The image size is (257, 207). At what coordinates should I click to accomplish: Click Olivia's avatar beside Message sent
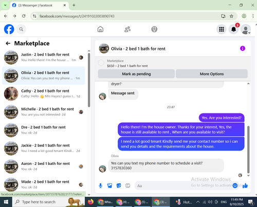tap(102, 96)
